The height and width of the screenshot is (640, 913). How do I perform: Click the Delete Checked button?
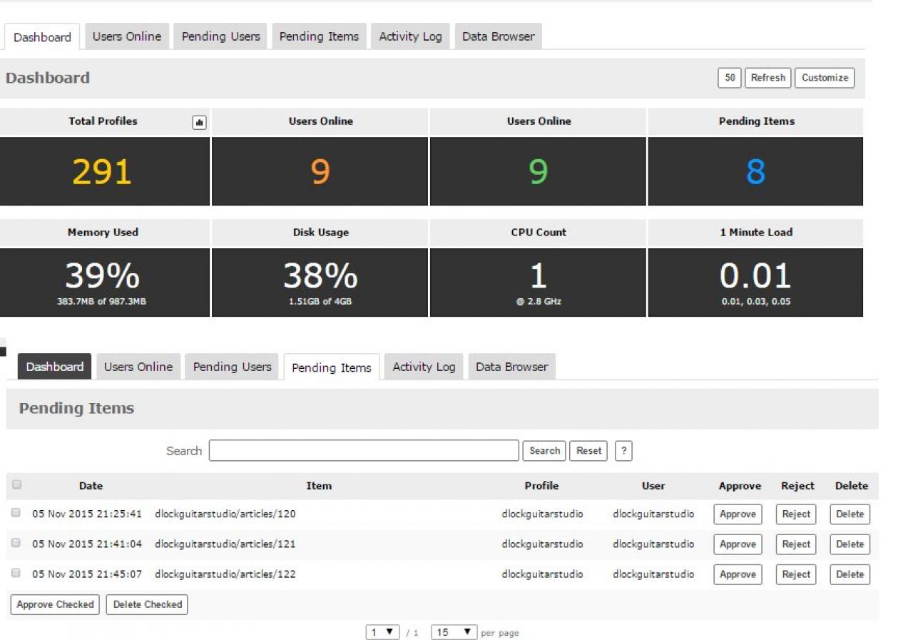(147, 604)
